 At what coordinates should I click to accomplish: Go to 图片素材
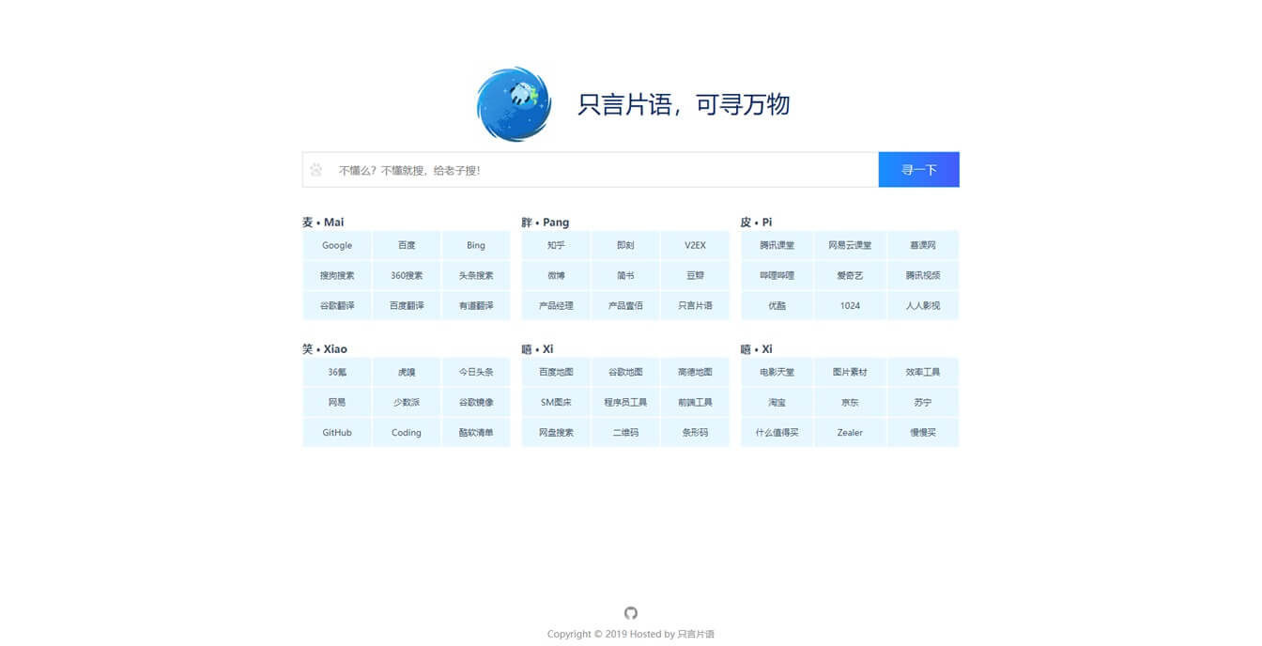[x=850, y=372]
